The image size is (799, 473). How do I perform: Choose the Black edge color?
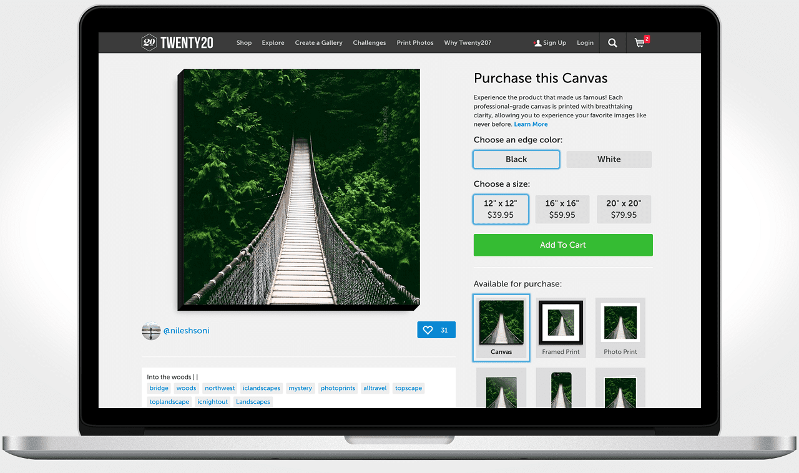[x=516, y=159]
